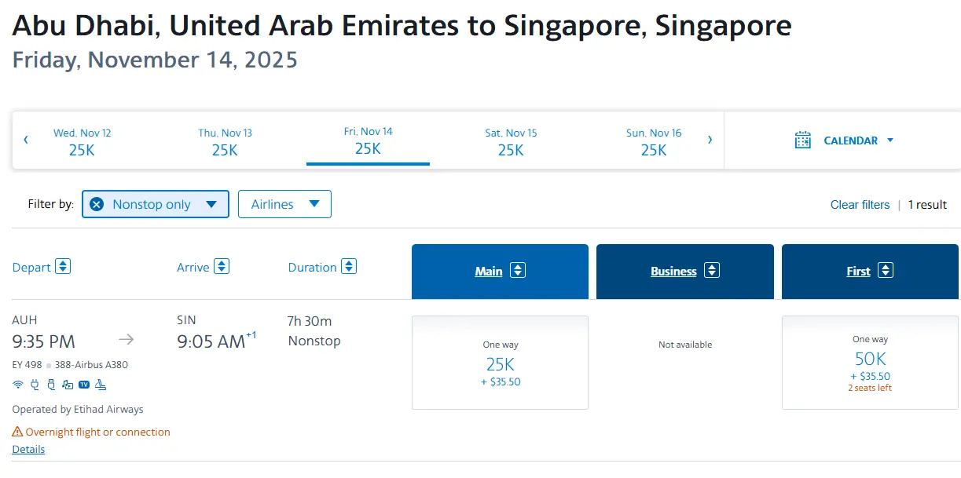Click the 9:05 AM arrival time
961x478 pixels.
click(211, 341)
